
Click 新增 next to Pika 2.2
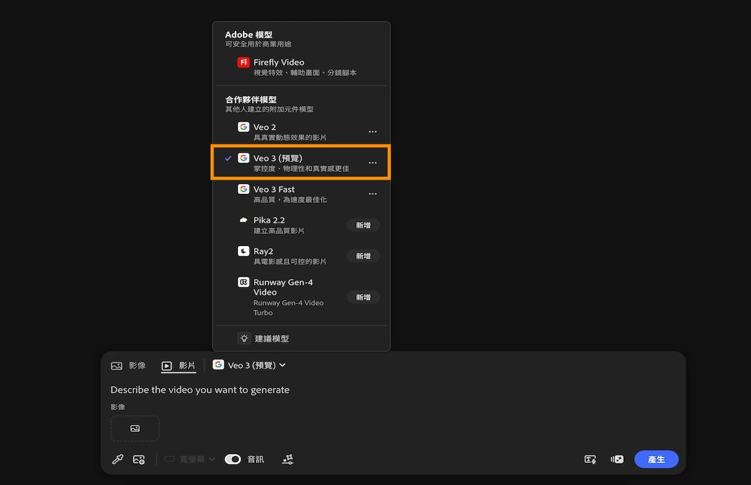point(363,225)
